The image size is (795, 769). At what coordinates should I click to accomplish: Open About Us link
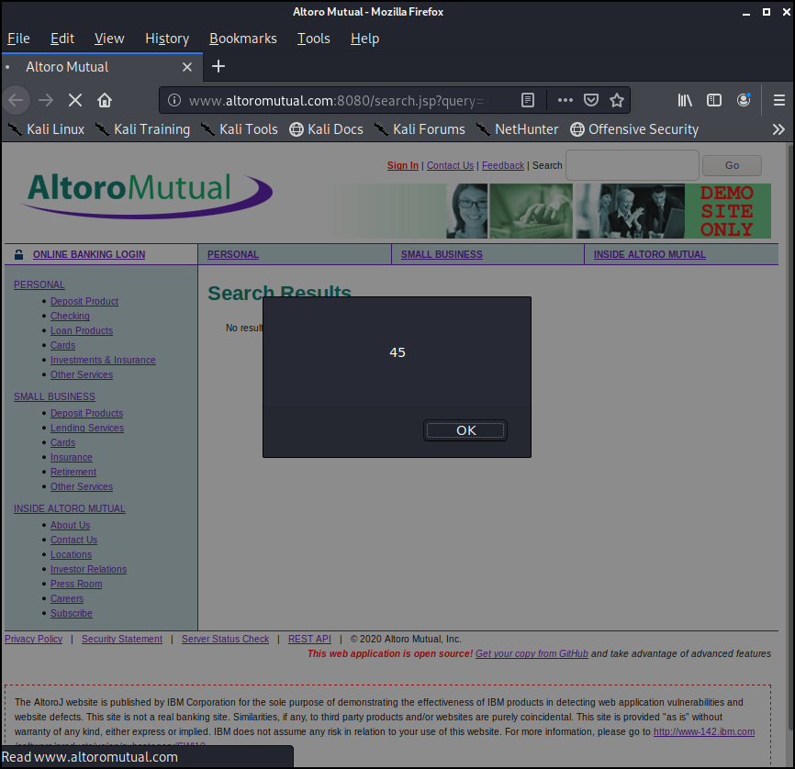(x=70, y=525)
